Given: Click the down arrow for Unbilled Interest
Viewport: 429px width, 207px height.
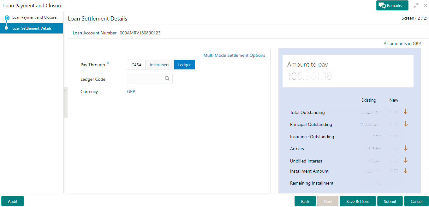Looking at the screenshot, I should point(406,161).
